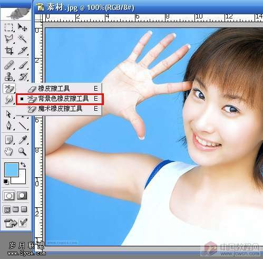Choose Standard Screen mode
263x259 pixels.
coord(7,209)
